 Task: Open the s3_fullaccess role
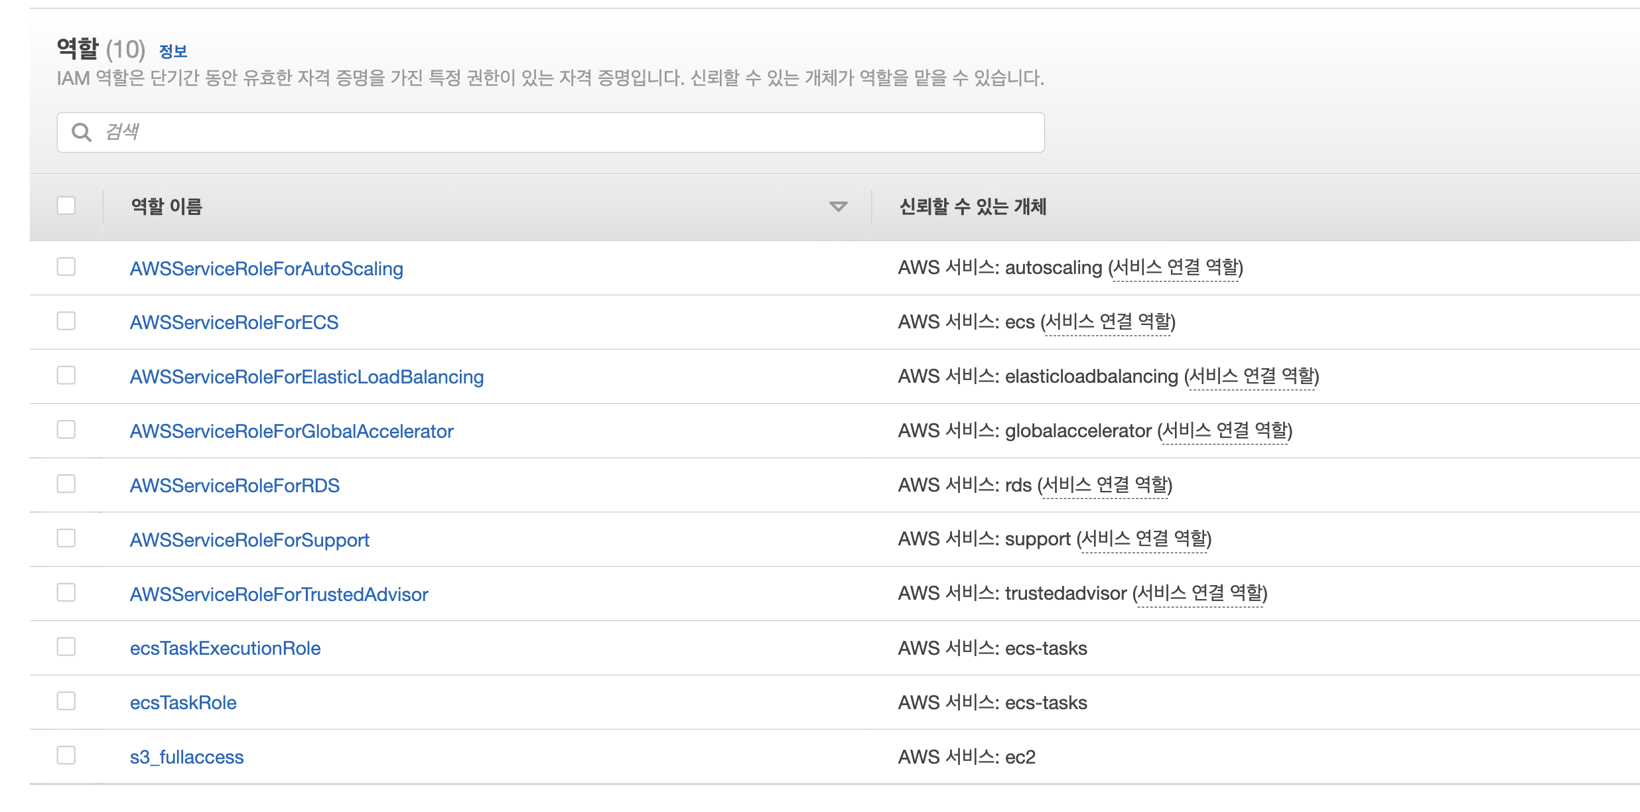pos(186,757)
